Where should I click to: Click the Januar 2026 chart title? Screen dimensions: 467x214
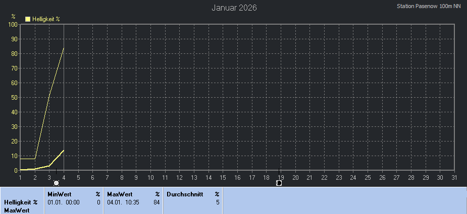pos(234,8)
